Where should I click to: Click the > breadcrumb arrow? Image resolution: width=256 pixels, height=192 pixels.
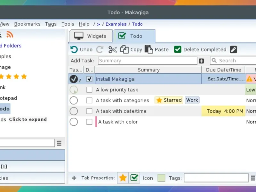(99, 24)
